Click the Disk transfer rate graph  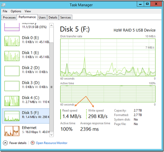[x=108, y=57]
